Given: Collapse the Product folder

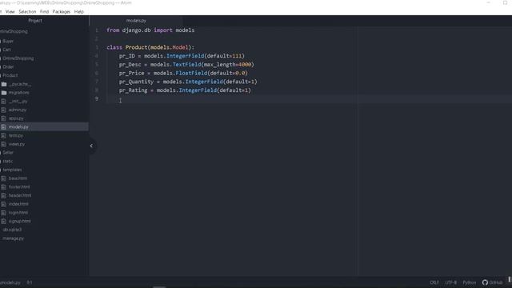Looking at the screenshot, I should pyautogui.click(x=10, y=75).
